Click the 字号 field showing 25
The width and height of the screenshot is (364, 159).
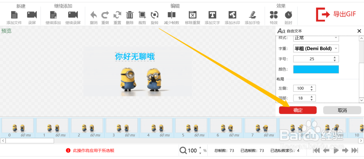pos(312,59)
